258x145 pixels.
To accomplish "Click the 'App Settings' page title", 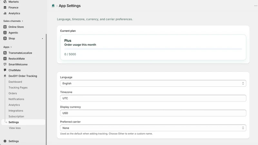I will coord(70,6).
